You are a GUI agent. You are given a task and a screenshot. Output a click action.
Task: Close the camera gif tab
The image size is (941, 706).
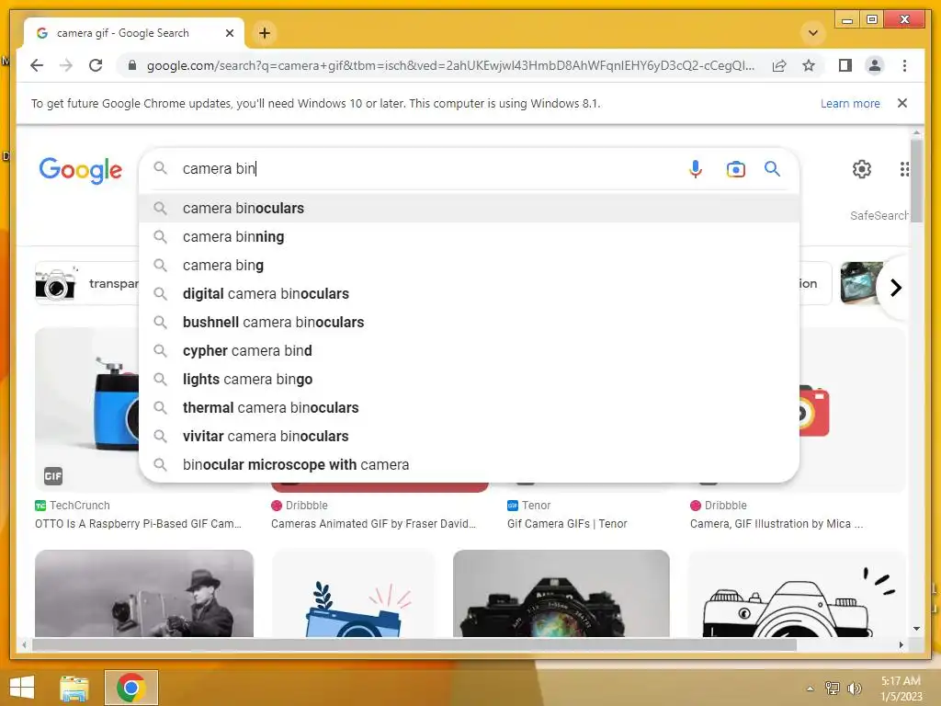click(x=229, y=33)
